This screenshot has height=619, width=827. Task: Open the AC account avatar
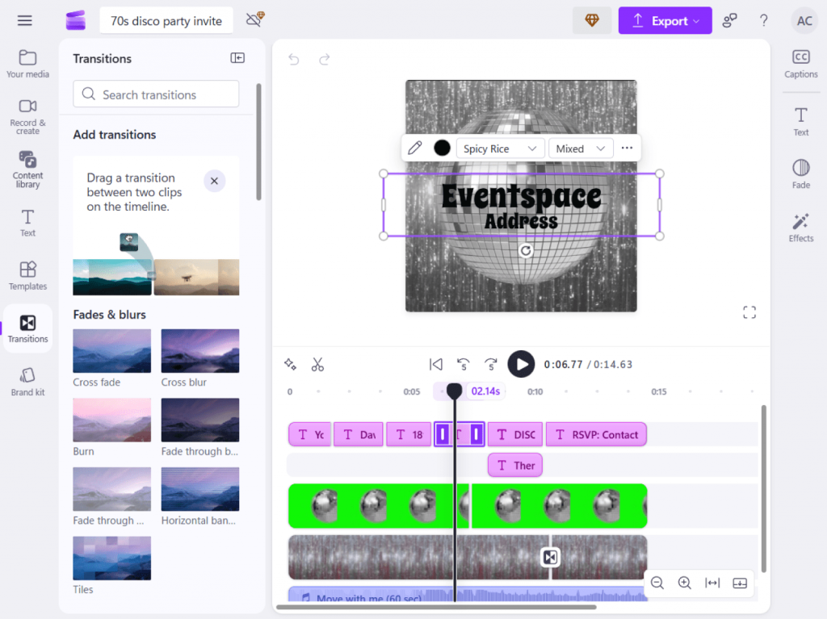[804, 20]
